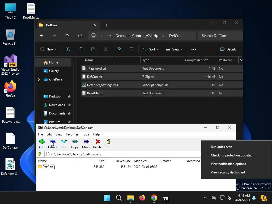This screenshot has height=204, width=272.
Task: Go back in Explorer navigation
Action: click(42, 36)
